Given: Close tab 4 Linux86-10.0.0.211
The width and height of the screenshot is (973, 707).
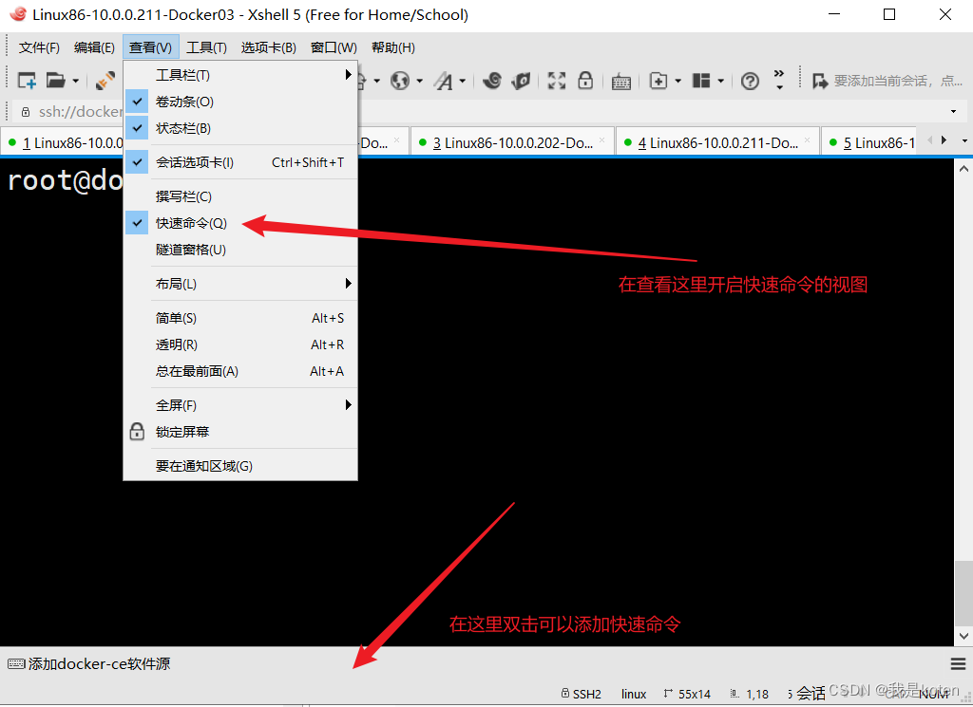Looking at the screenshot, I should coord(808,140).
